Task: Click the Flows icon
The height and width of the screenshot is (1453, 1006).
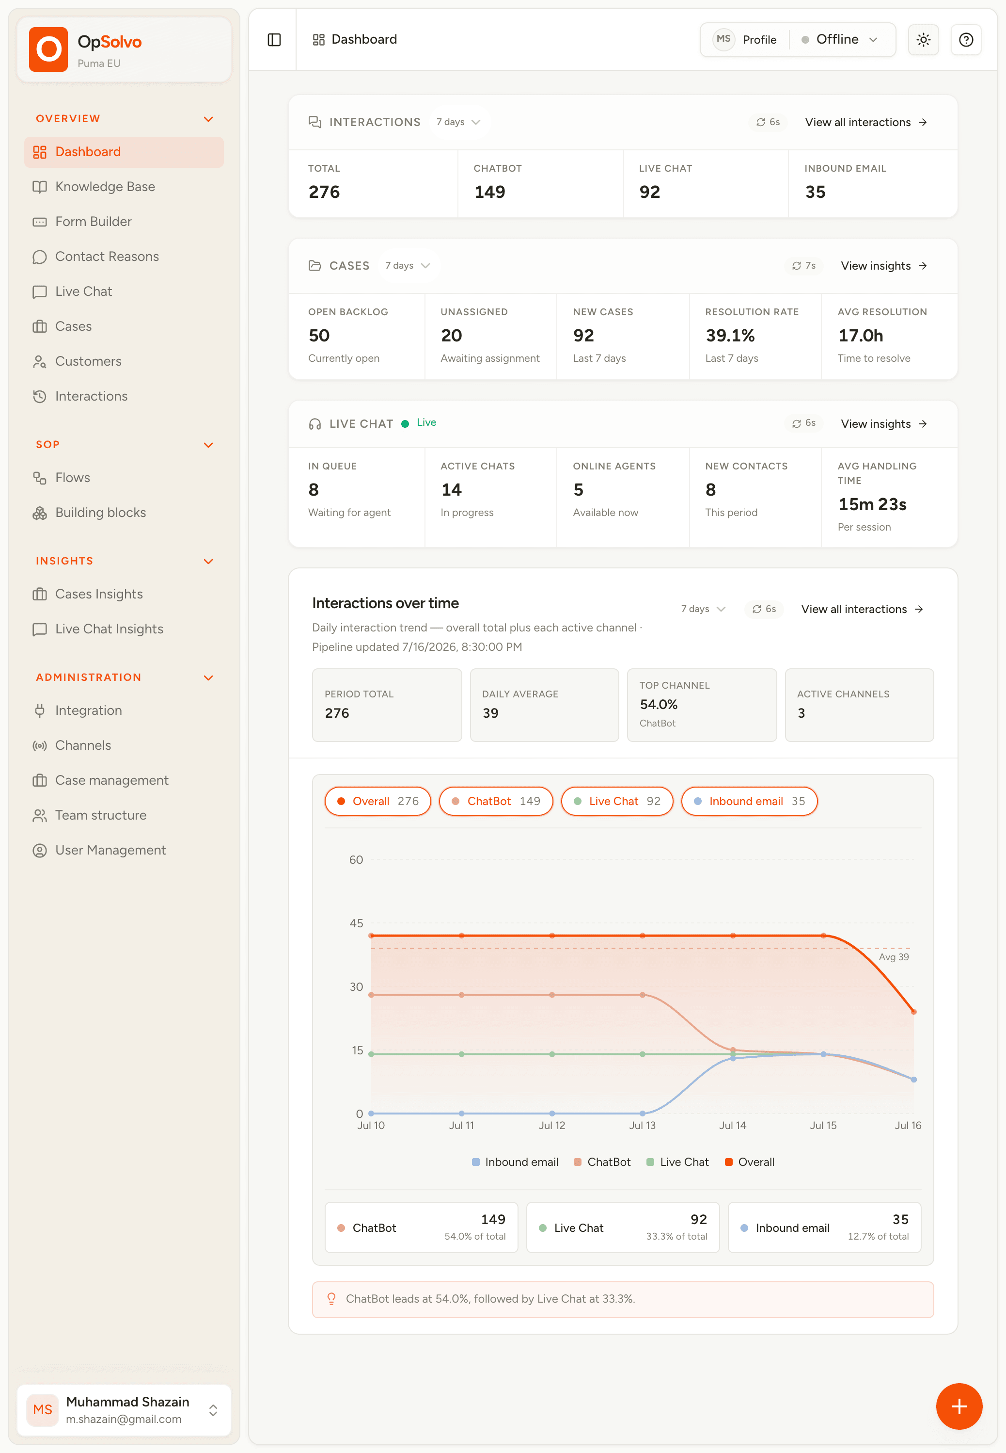Action: tap(40, 478)
